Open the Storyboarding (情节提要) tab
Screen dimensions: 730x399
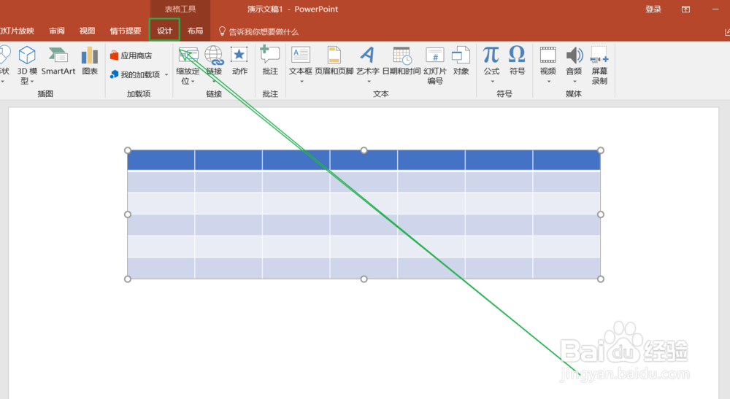(x=126, y=31)
